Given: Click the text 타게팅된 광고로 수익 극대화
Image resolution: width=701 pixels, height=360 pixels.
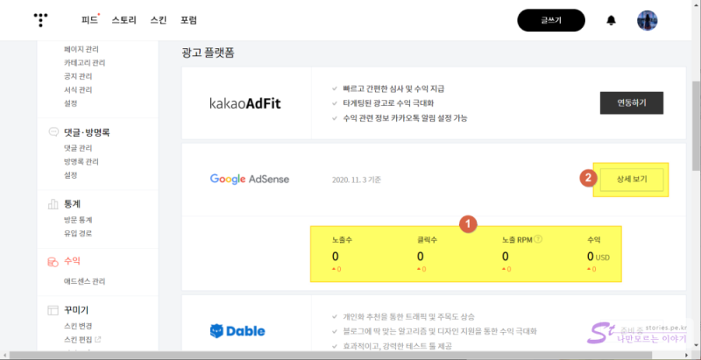Looking at the screenshot, I should point(388,103).
